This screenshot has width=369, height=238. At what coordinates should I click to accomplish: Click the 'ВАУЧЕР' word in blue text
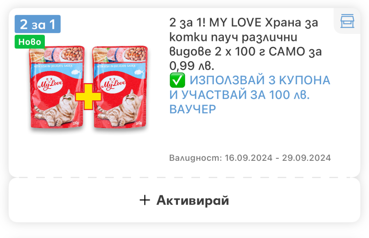(x=193, y=109)
